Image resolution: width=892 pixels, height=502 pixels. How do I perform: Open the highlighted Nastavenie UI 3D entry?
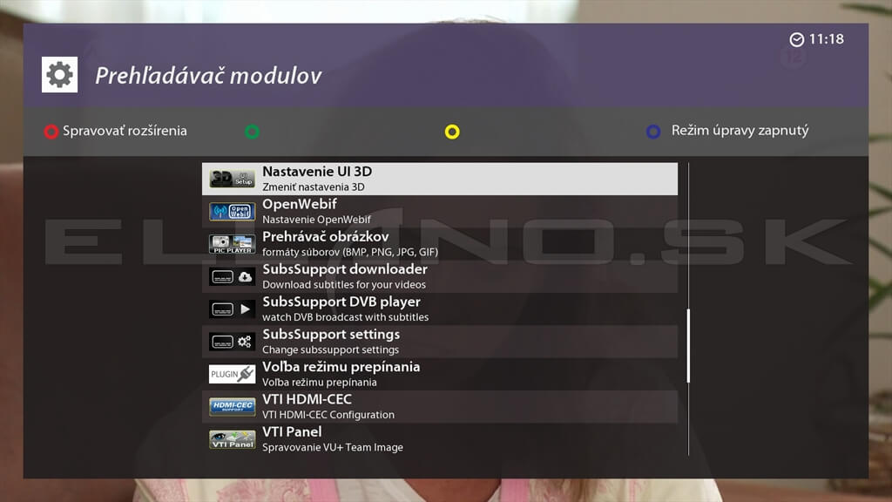(436, 178)
